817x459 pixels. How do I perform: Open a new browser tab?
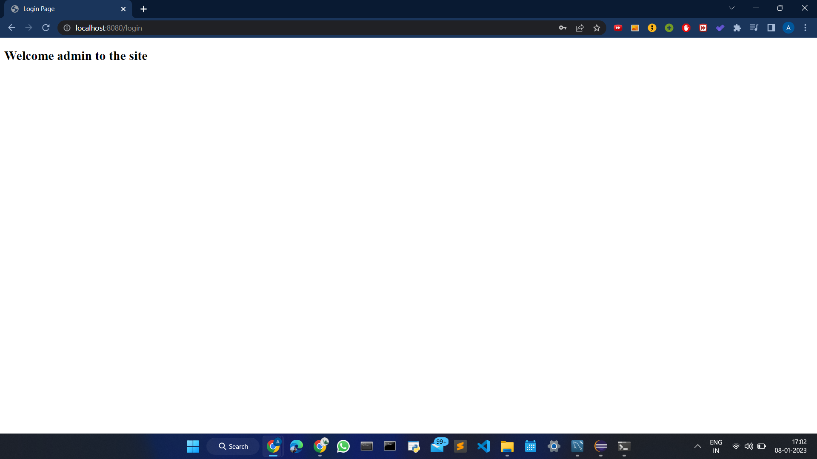143,9
